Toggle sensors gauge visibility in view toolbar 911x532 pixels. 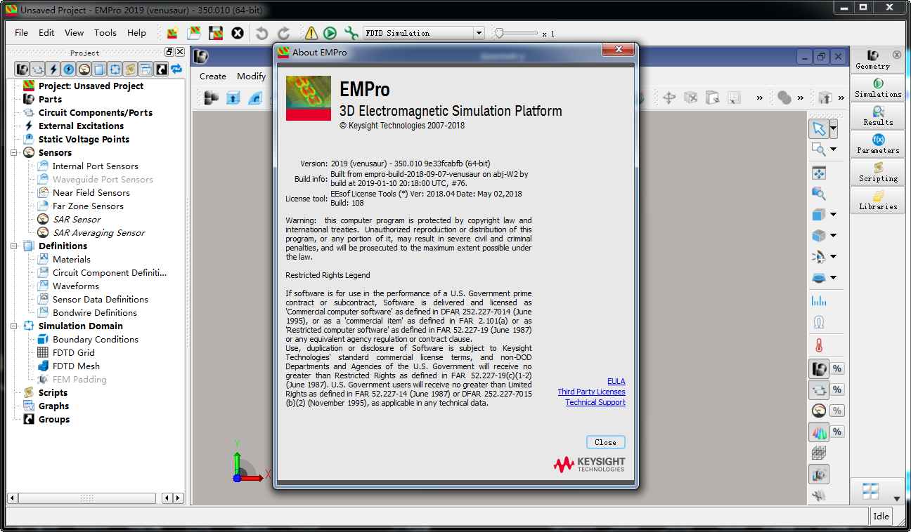(x=819, y=411)
